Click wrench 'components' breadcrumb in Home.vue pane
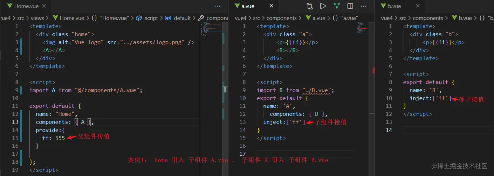Screen dimensions: 494x176 click(x=213, y=18)
